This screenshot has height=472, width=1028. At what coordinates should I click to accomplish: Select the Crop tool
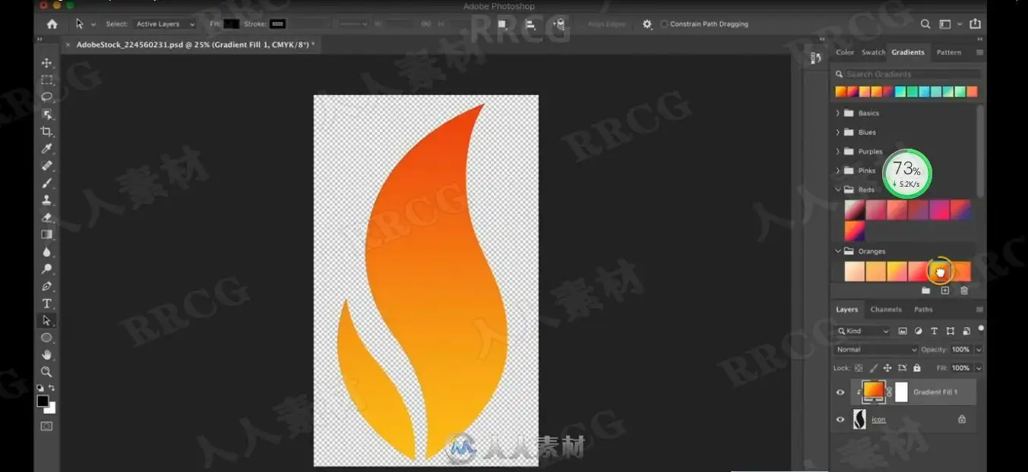tap(47, 131)
